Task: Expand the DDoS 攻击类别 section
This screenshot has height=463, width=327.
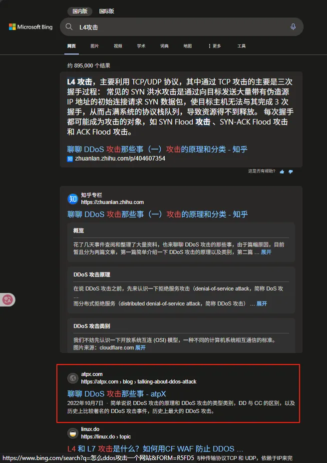Action: (x=140, y=347)
